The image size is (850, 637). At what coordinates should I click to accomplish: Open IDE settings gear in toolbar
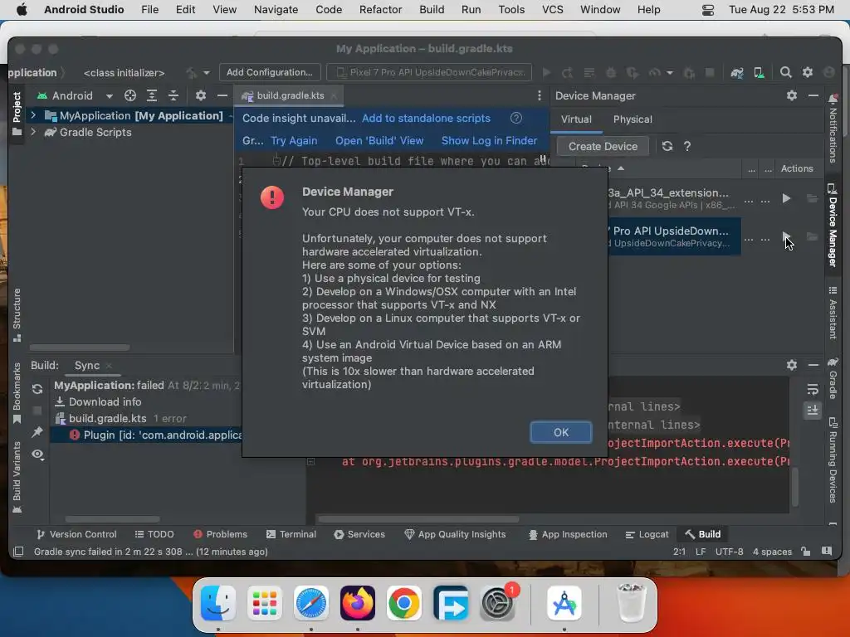pos(807,73)
